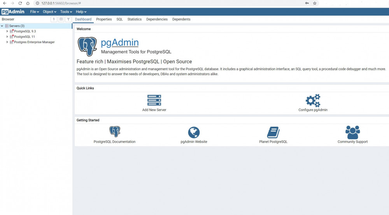Open the File menu
Screen dimensions: 389x215
tap(35, 12)
